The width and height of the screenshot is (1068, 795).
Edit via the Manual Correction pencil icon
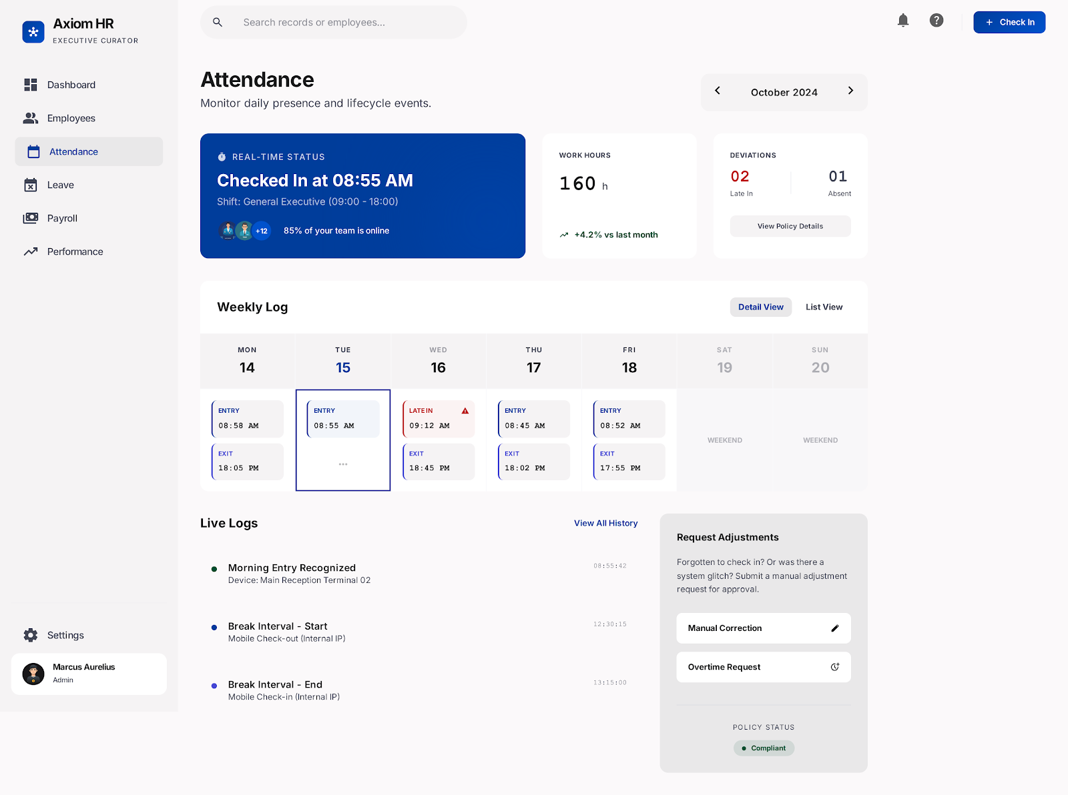point(834,628)
